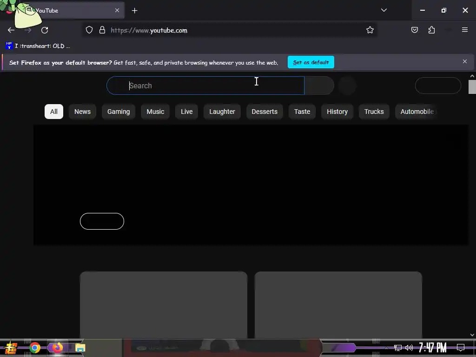Reload the page with the refresh icon
Screen dimensions: 476x357
click(45, 30)
